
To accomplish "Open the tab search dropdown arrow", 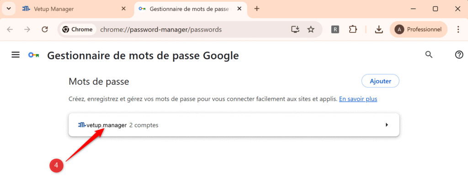I will (x=9, y=9).
